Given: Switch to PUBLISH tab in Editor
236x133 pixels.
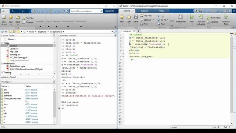Looking at the screenshot, I should 145,11.
